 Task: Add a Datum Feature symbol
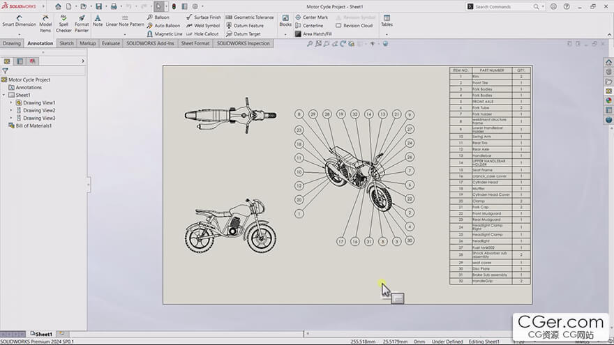[x=245, y=25]
